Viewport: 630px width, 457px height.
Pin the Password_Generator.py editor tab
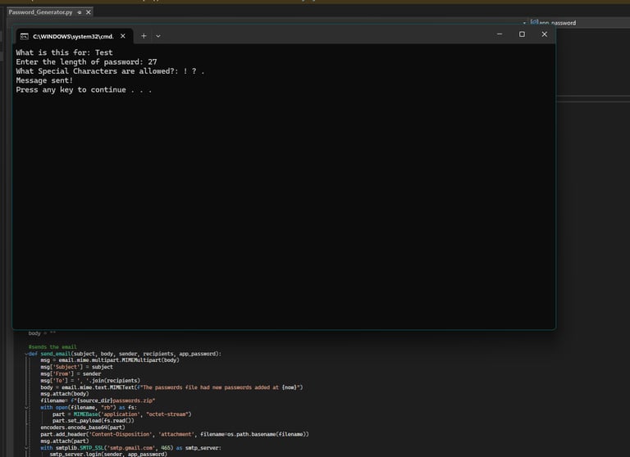(79, 12)
